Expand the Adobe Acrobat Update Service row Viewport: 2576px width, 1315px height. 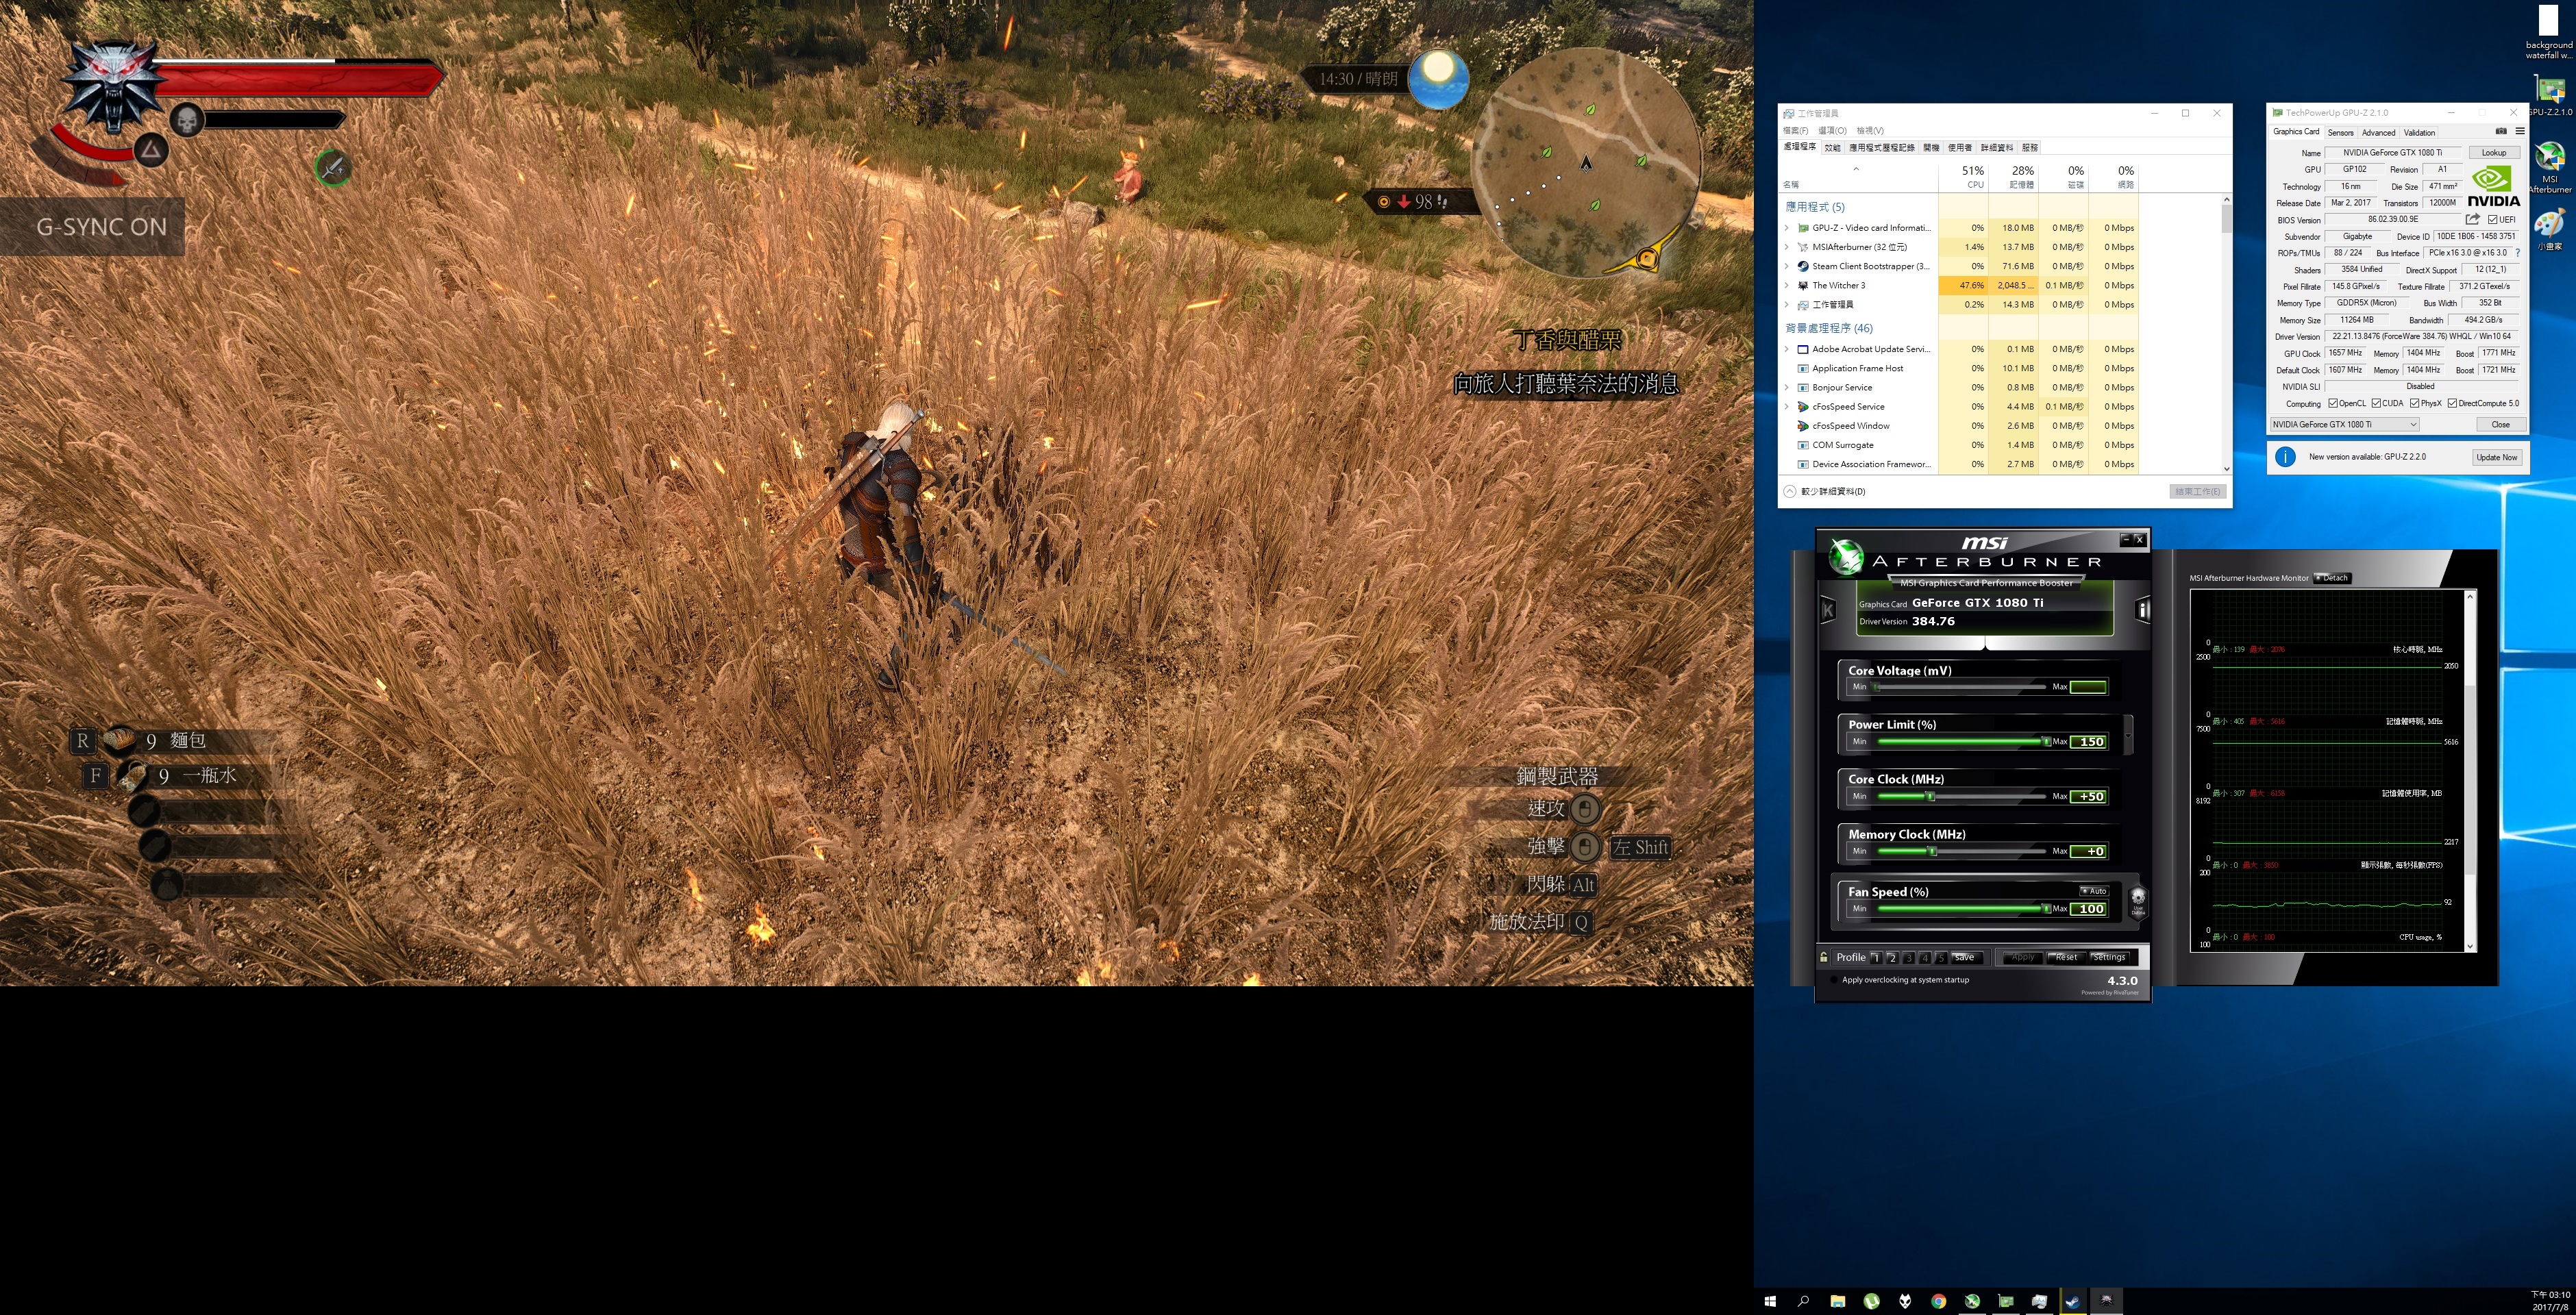click(1787, 349)
